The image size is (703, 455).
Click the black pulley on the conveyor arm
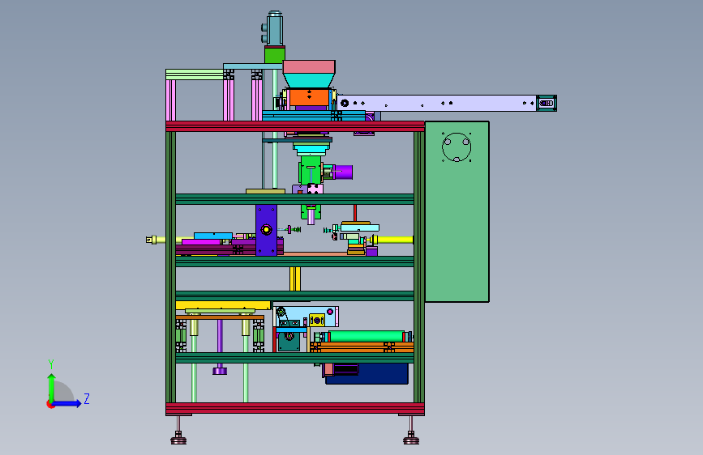(345, 103)
